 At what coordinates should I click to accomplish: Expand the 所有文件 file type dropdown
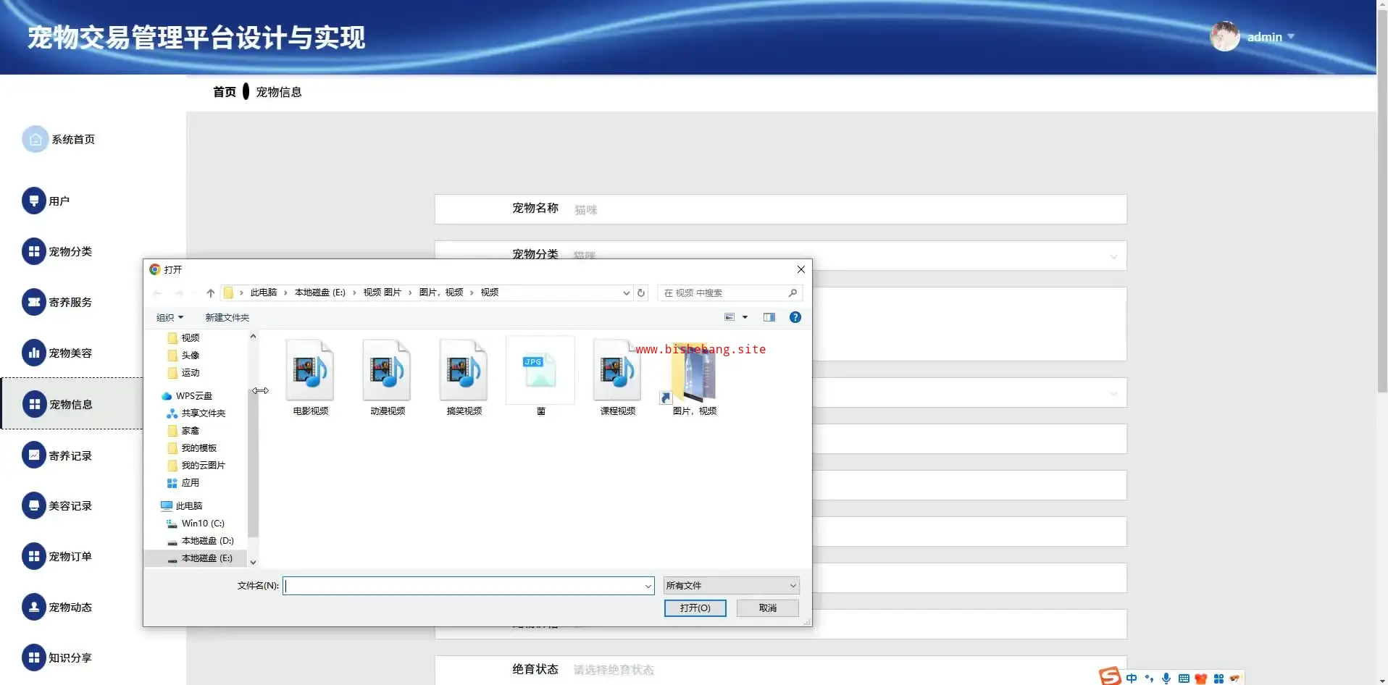[732, 586]
